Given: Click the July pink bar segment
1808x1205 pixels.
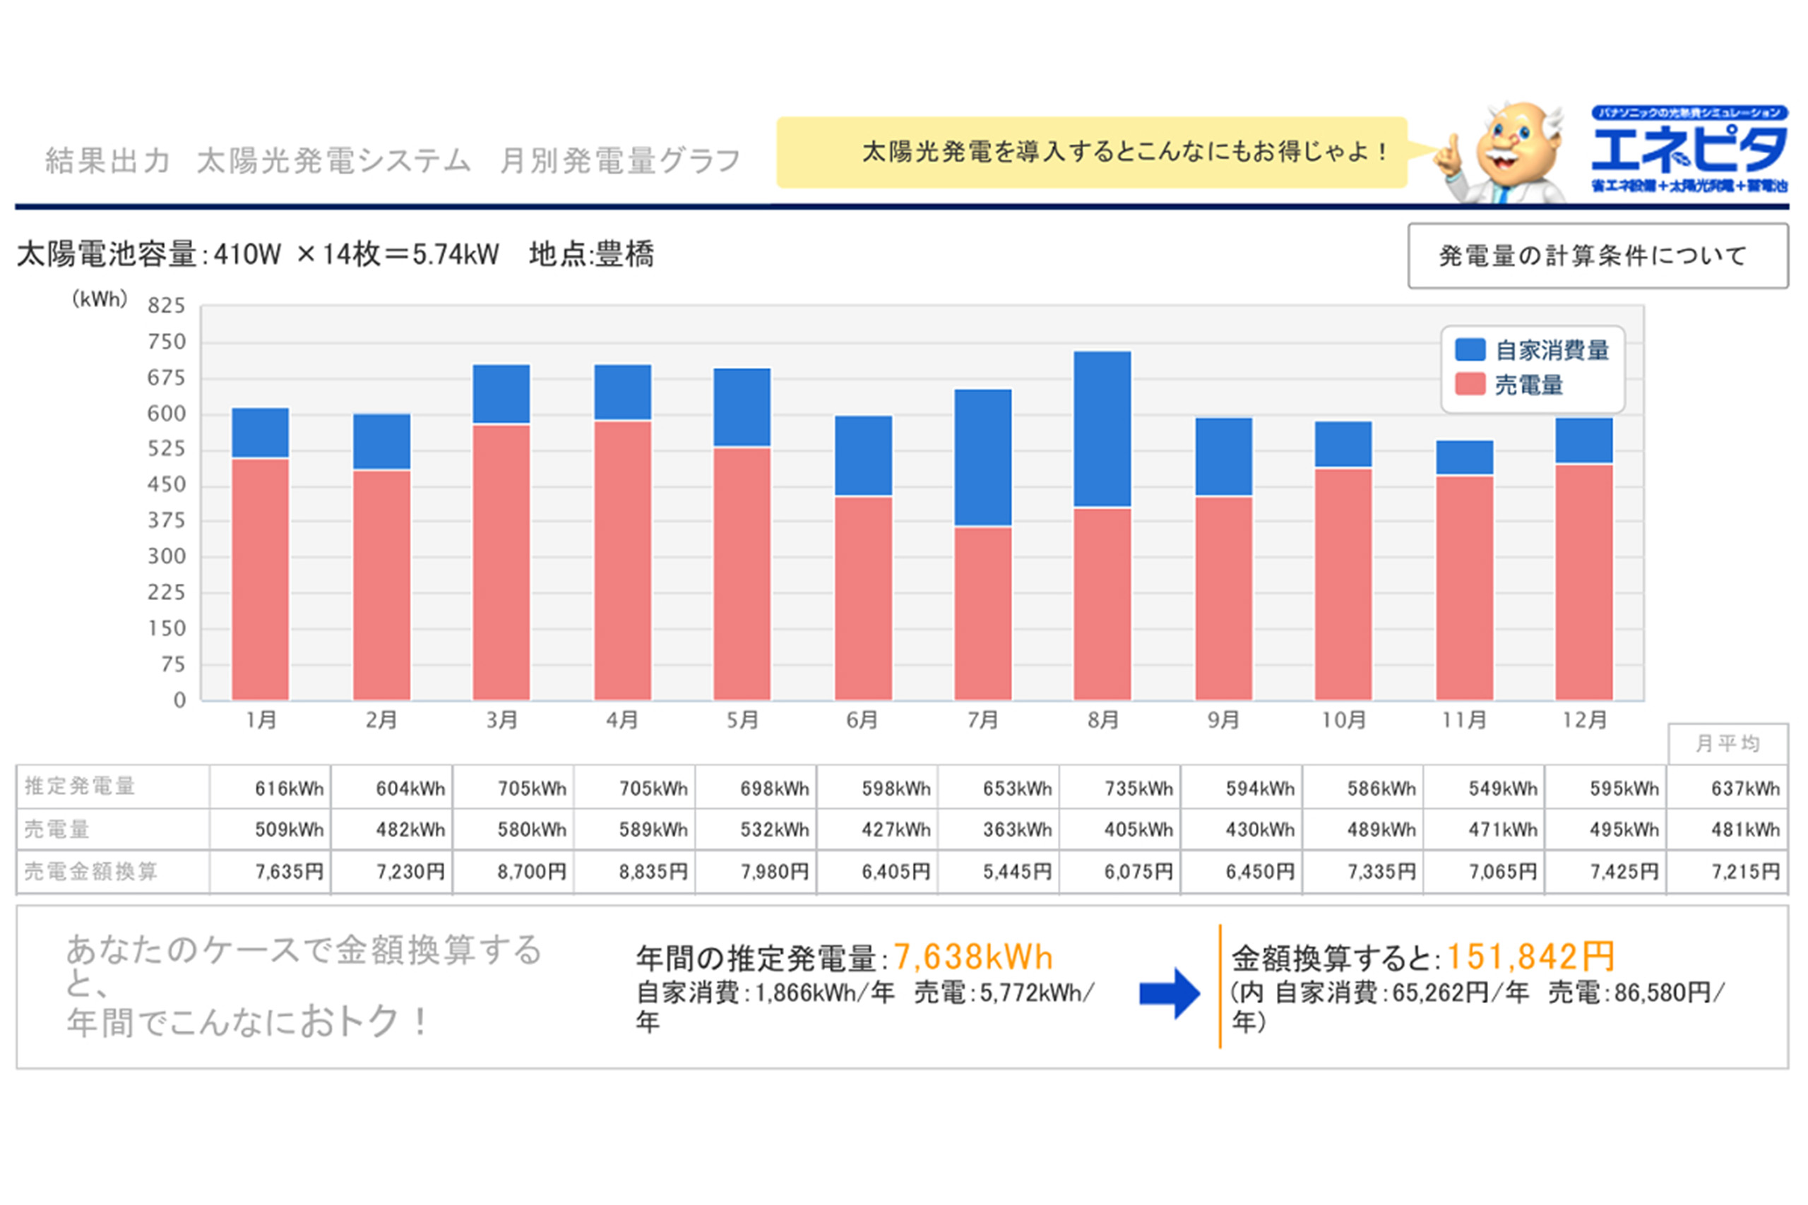Looking at the screenshot, I should (x=982, y=613).
